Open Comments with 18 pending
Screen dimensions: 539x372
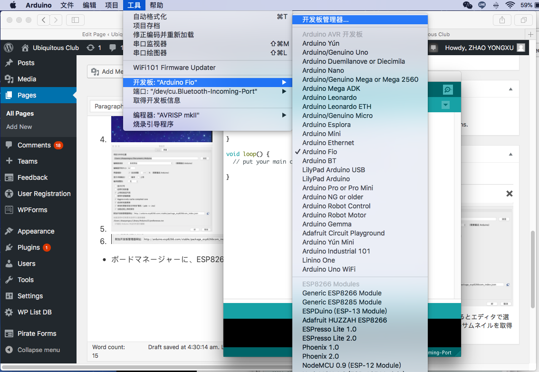pyautogui.click(x=38, y=145)
